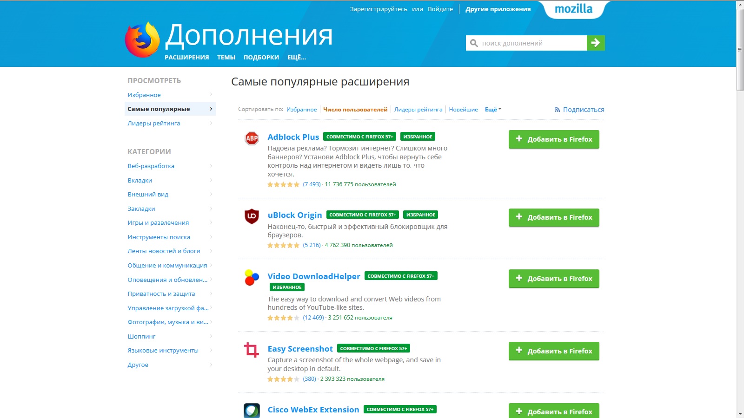Add Video DownloadHelper to Firefox
Image resolution: width=744 pixels, height=418 pixels.
554,279
